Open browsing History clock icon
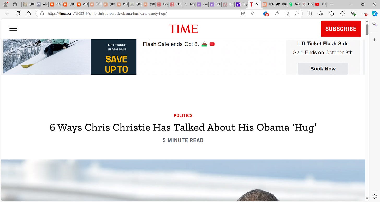 (342, 14)
